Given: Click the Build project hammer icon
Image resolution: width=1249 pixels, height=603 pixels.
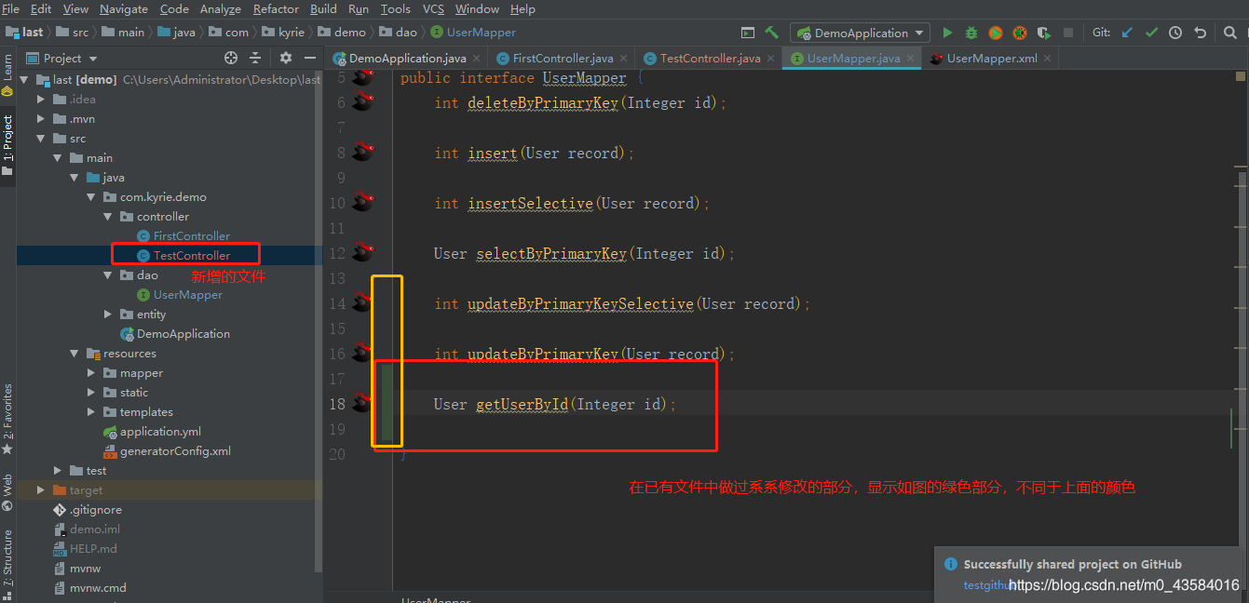Looking at the screenshot, I should pyautogui.click(x=772, y=33).
